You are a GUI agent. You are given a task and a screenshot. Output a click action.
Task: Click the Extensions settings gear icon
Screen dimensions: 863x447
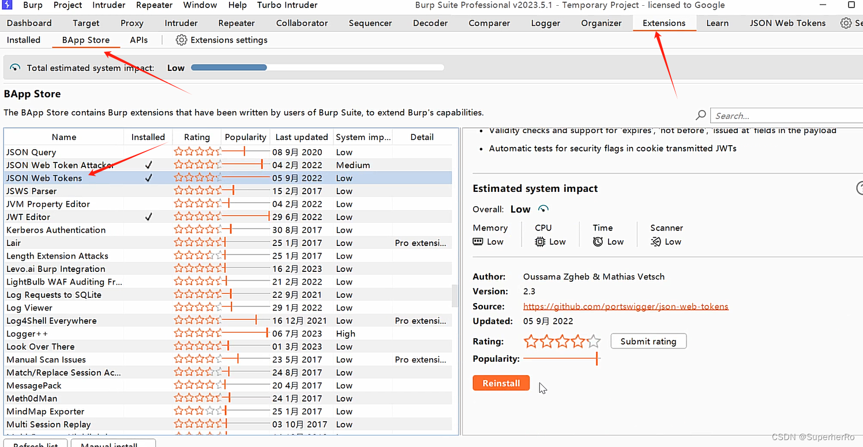[181, 40]
